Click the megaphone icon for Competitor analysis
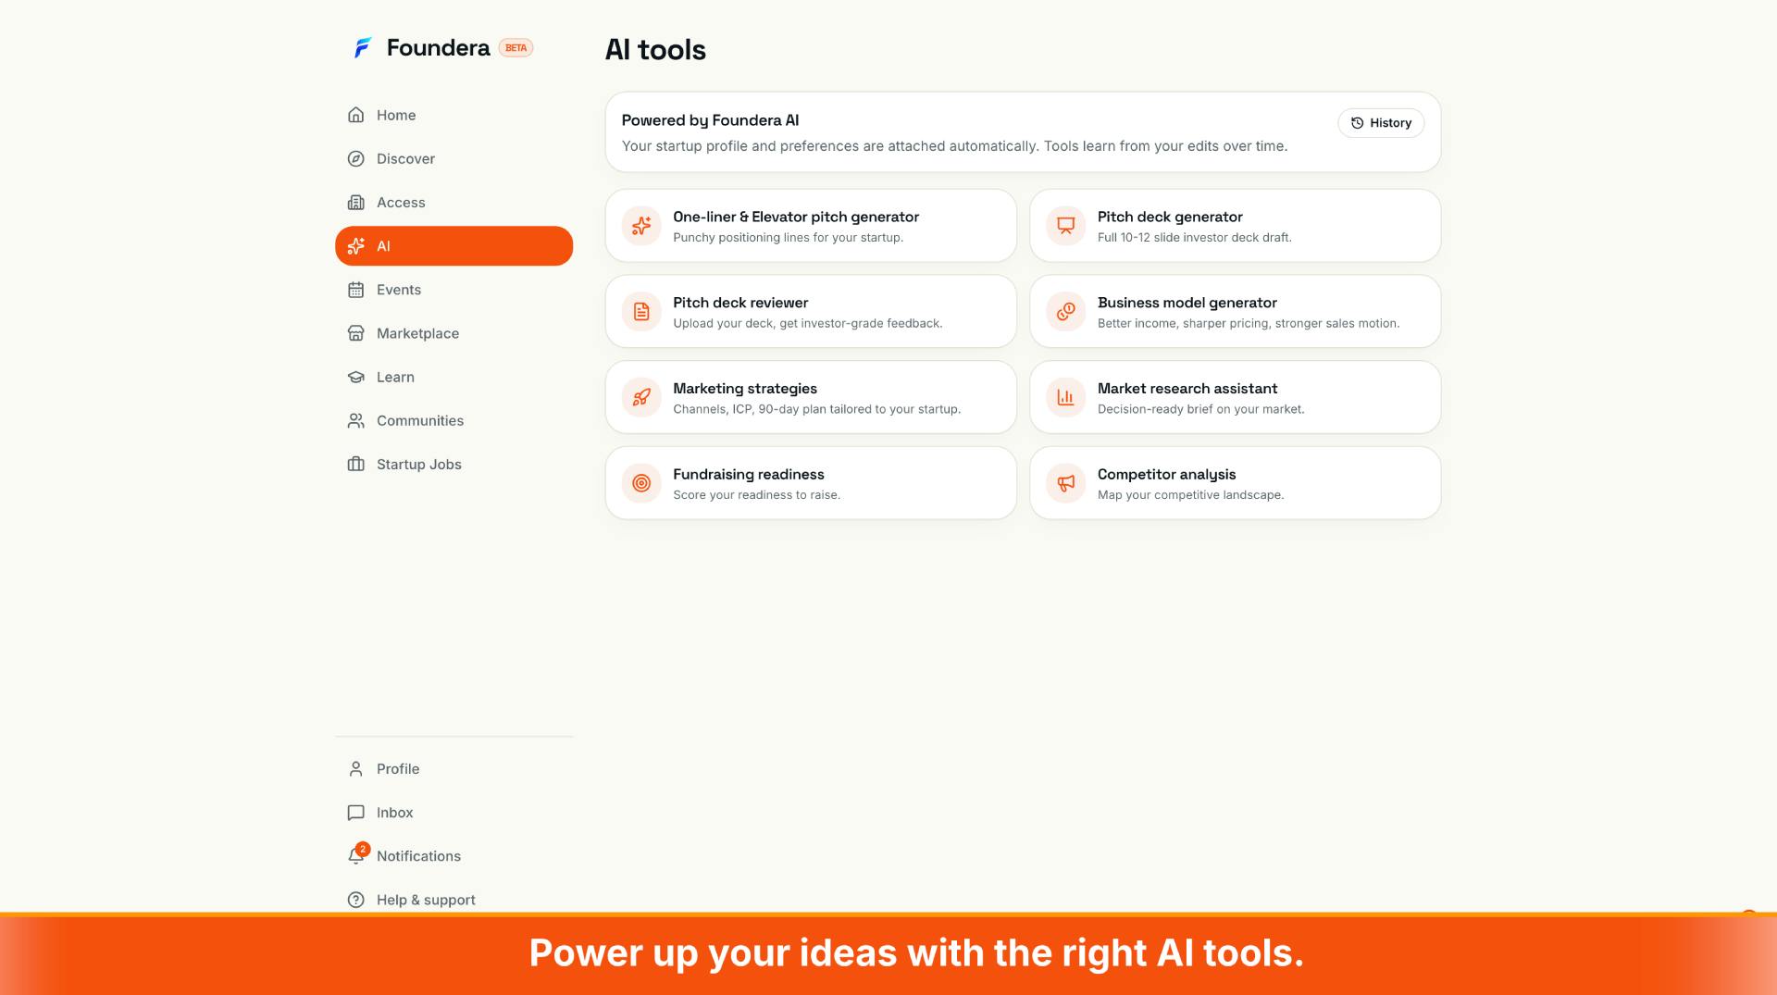This screenshot has width=1777, height=995. coord(1065,483)
